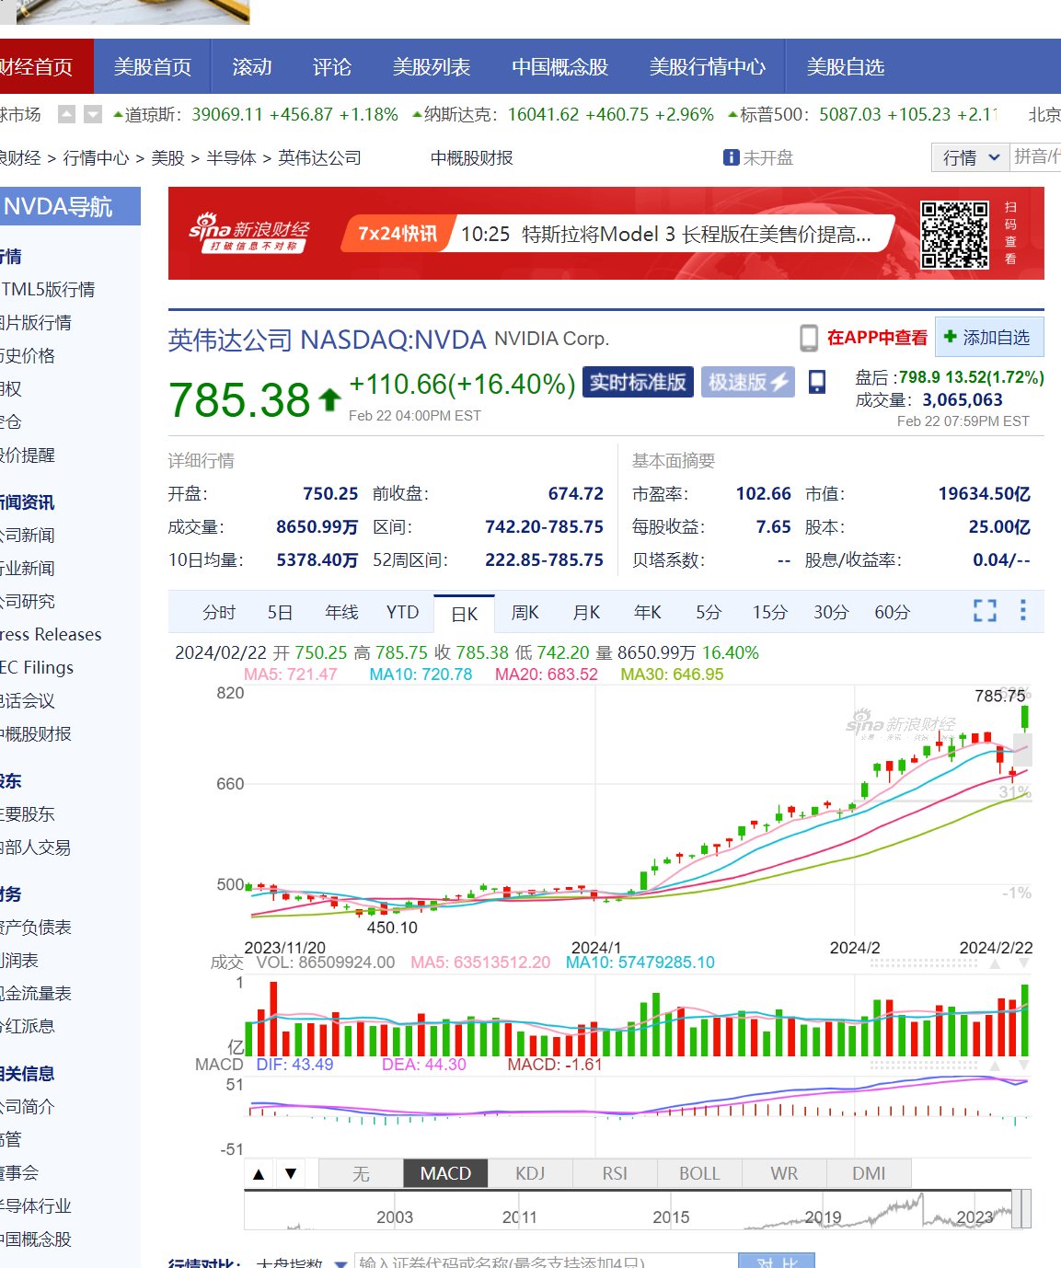Switch chart to 月K tab
Image resolution: width=1061 pixels, height=1268 pixels.
point(586,612)
